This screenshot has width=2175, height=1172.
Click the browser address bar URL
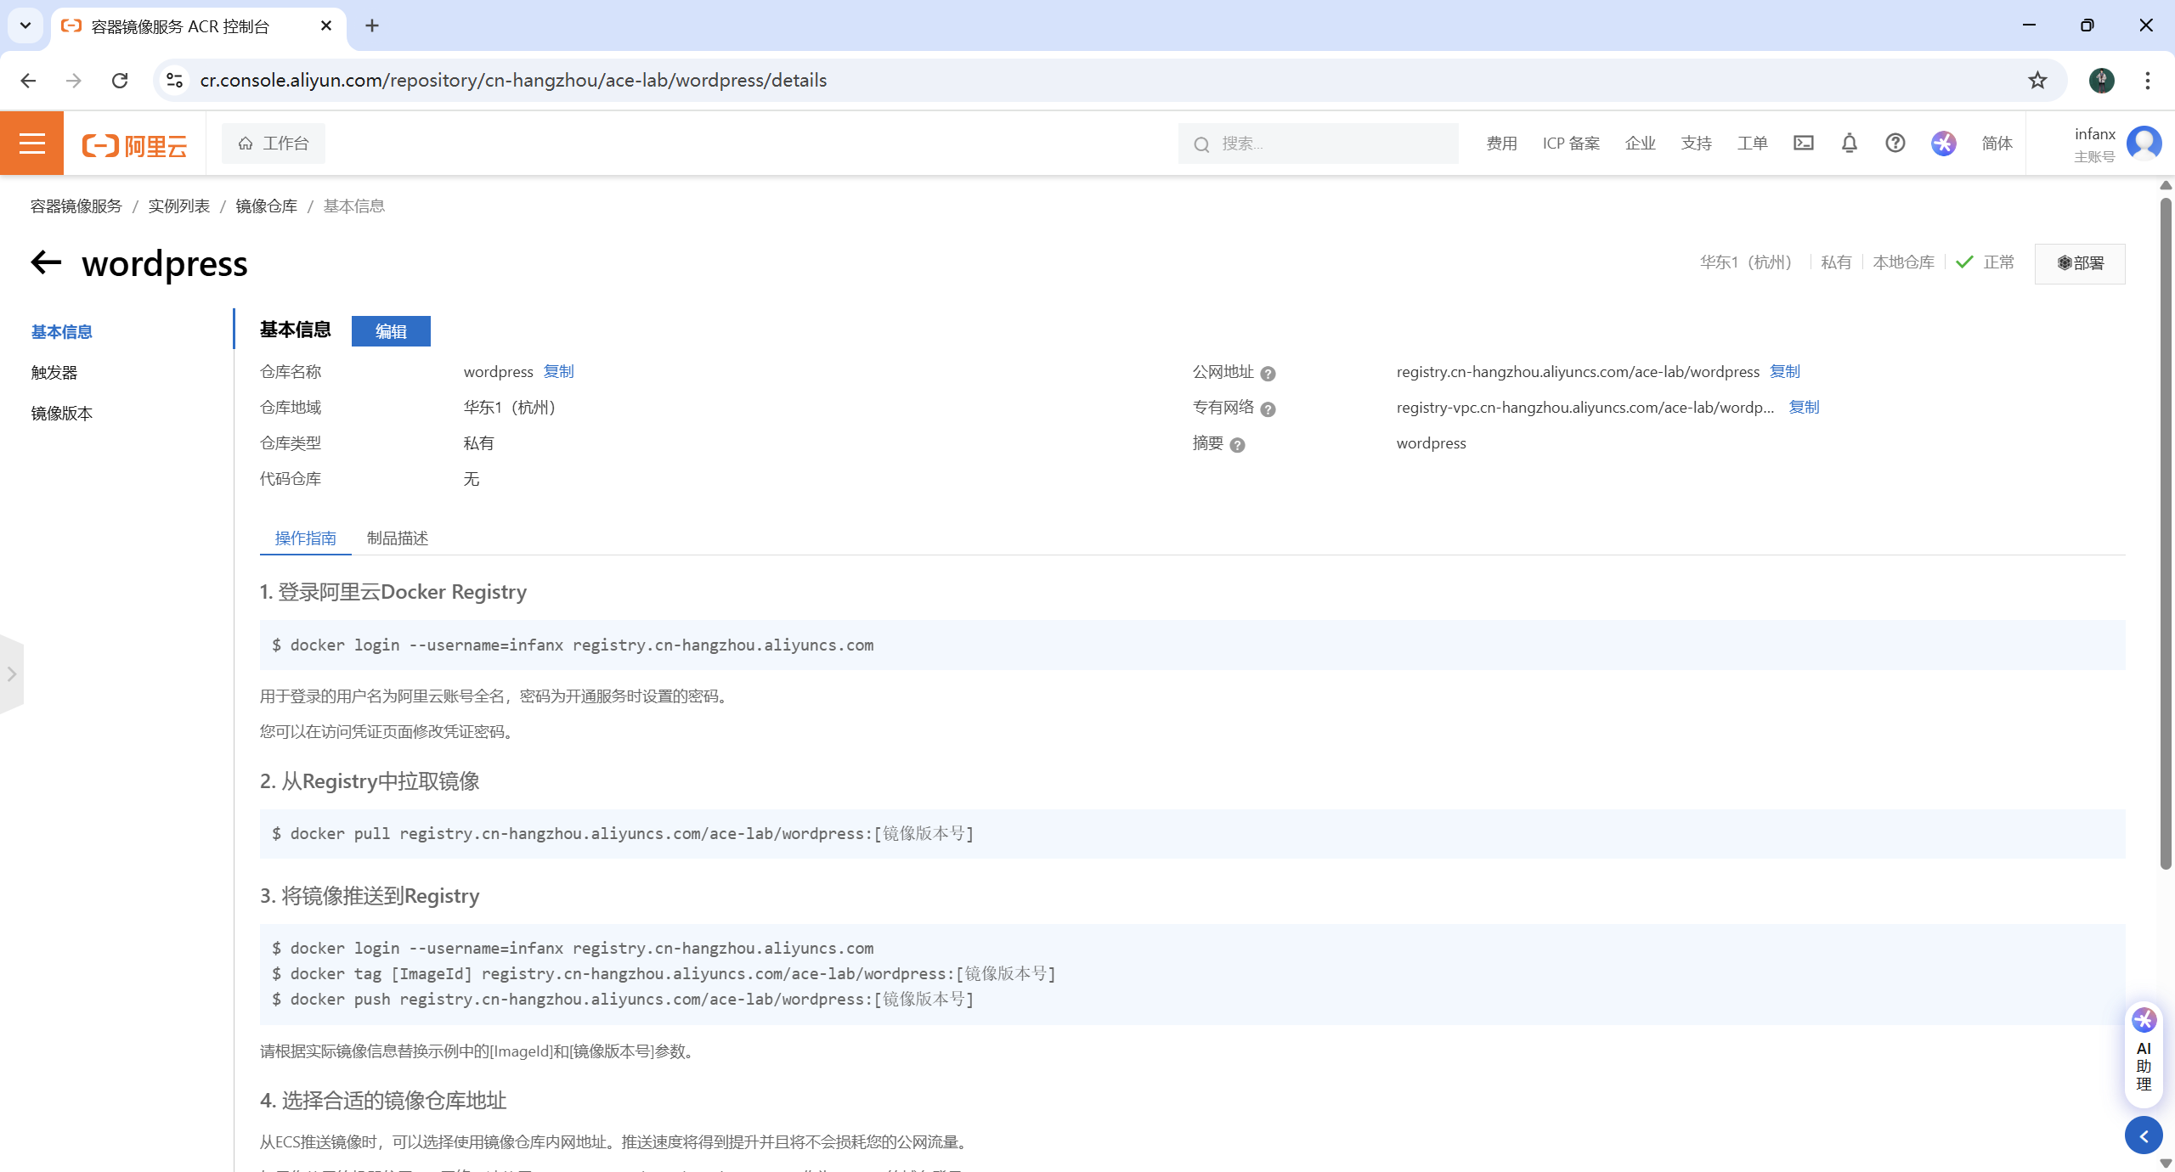click(513, 81)
